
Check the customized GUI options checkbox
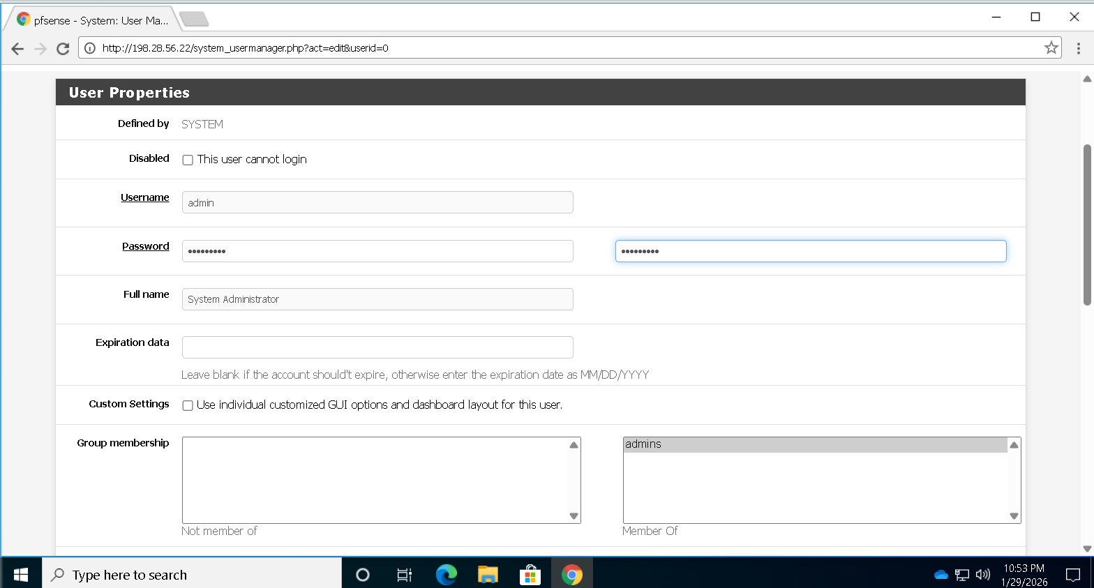[188, 405]
